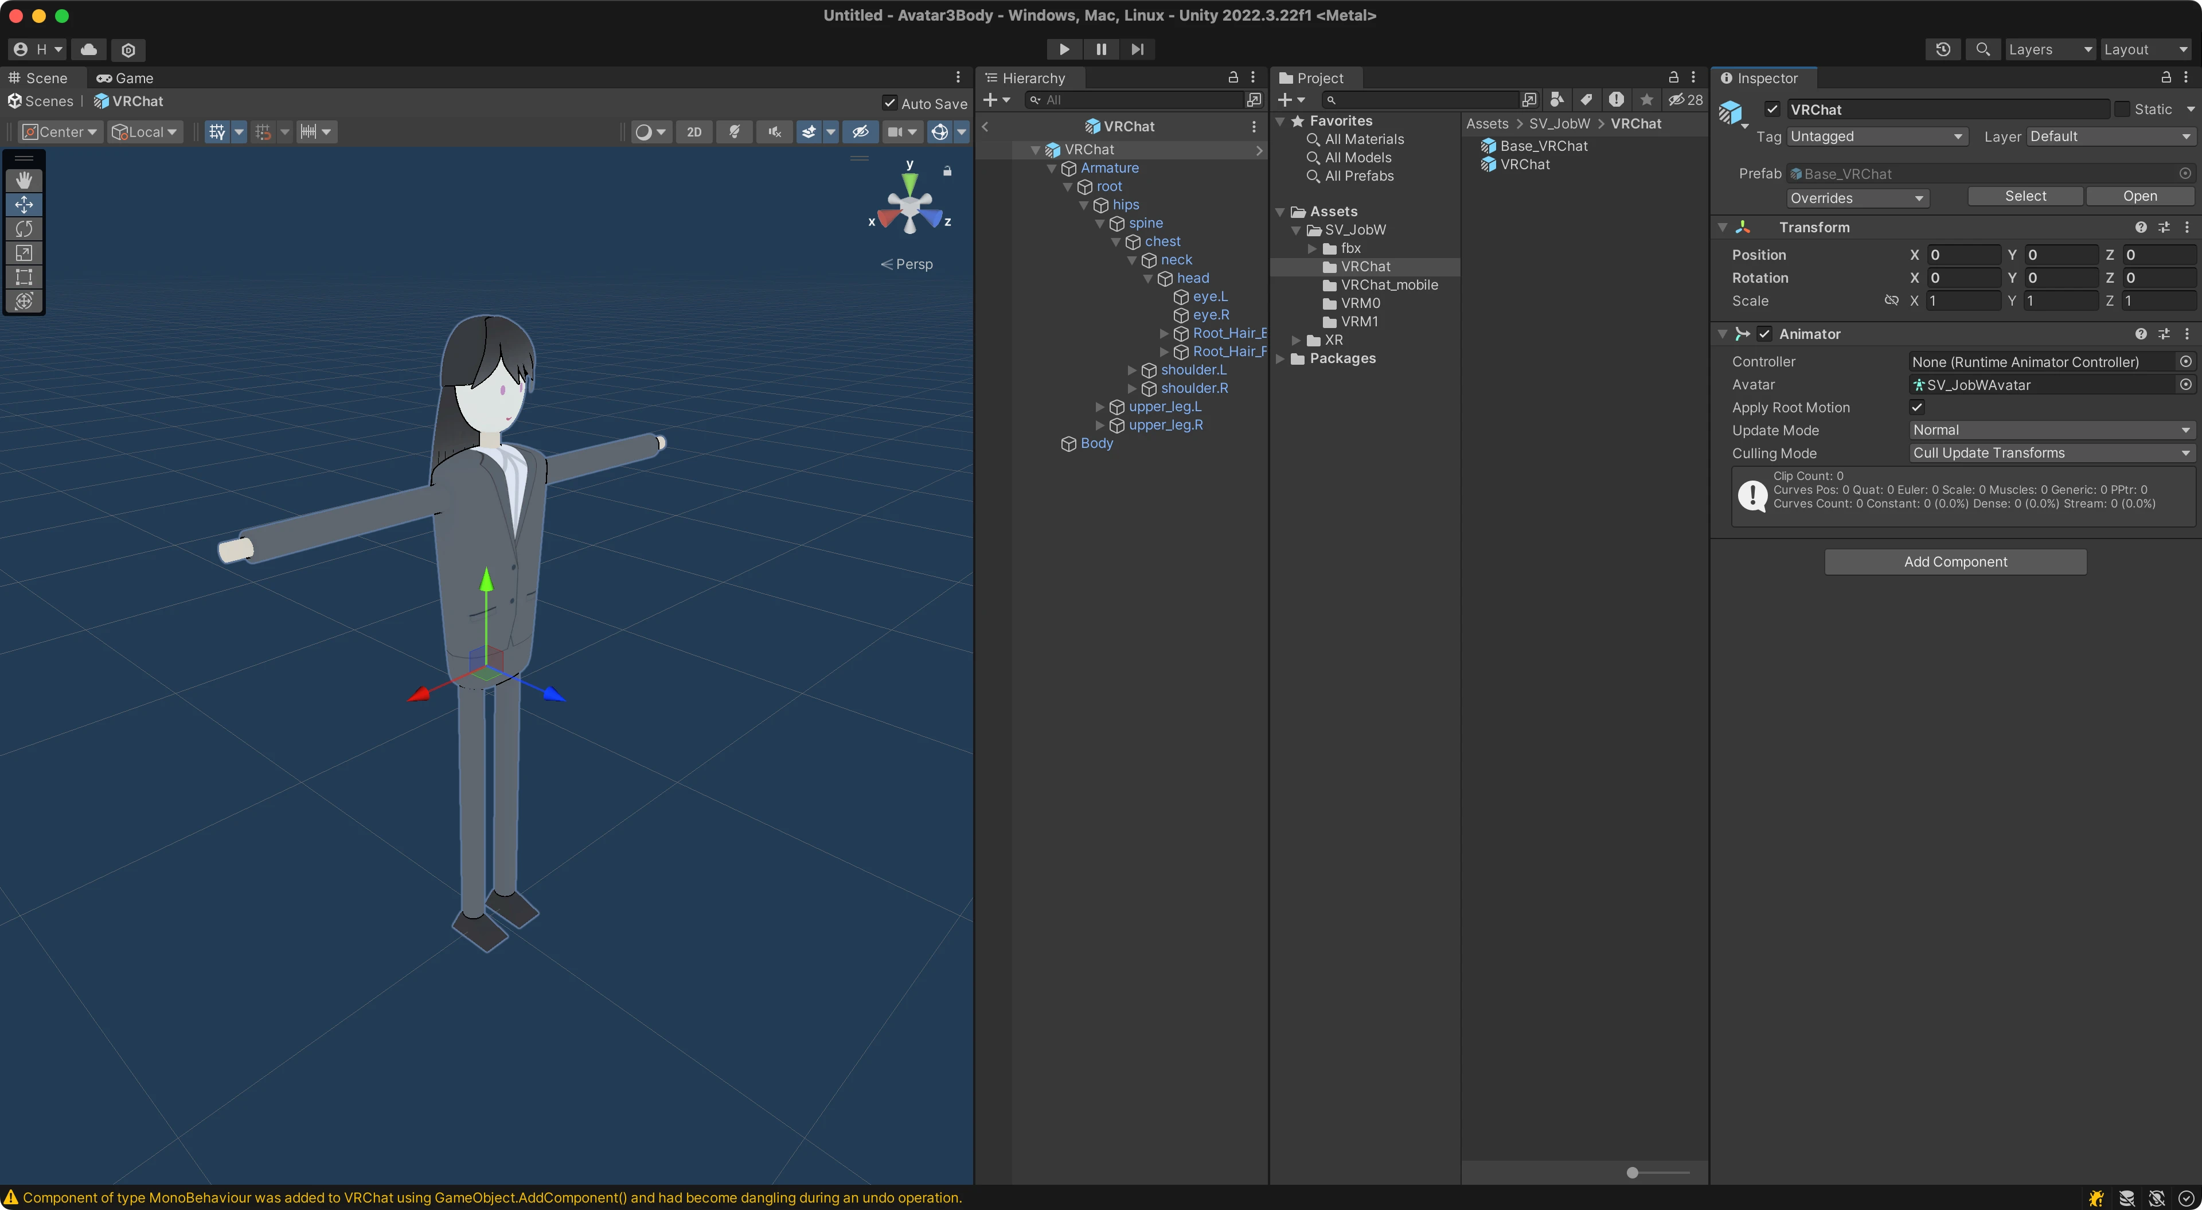Toggle Apply Root Motion checkbox
This screenshot has height=1210, width=2202.
[x=1918, y=407]
